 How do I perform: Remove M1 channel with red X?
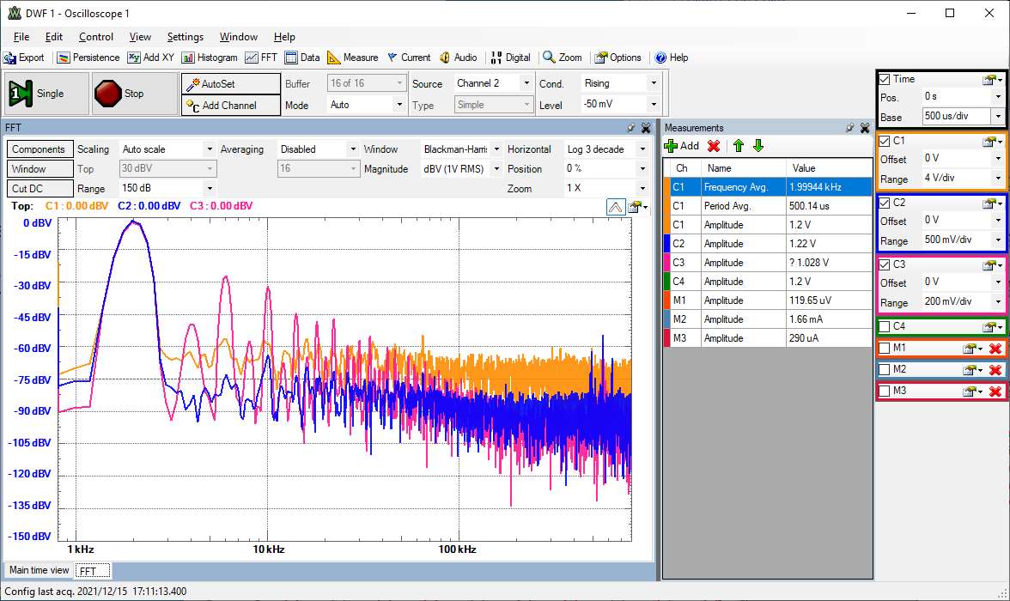coord(995,349)
